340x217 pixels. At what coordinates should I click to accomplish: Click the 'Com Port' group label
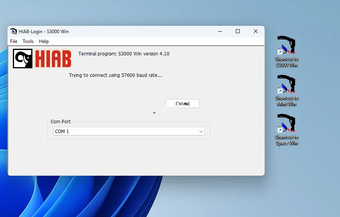[x=61, y=122]
